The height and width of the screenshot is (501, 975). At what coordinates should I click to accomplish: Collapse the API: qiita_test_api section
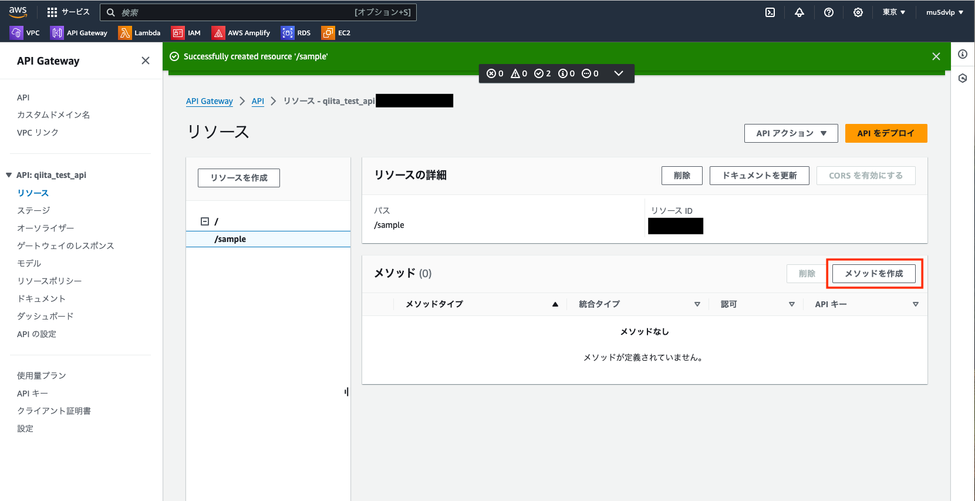click(x=9, y=175)
